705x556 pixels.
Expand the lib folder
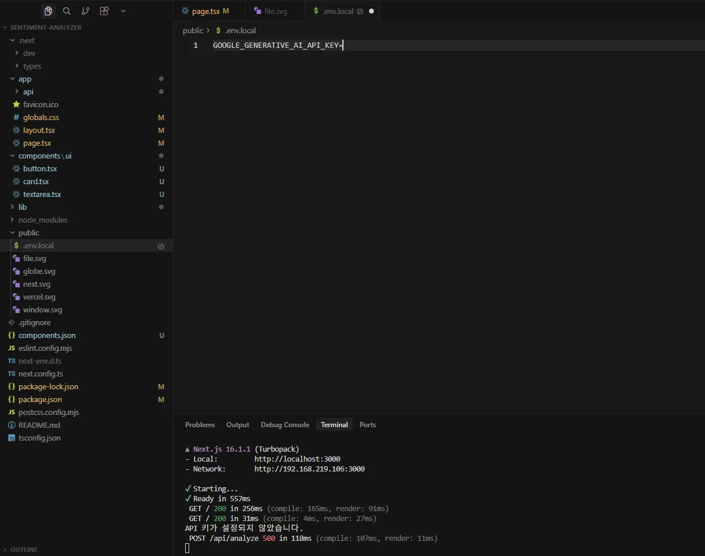(22, 207)
